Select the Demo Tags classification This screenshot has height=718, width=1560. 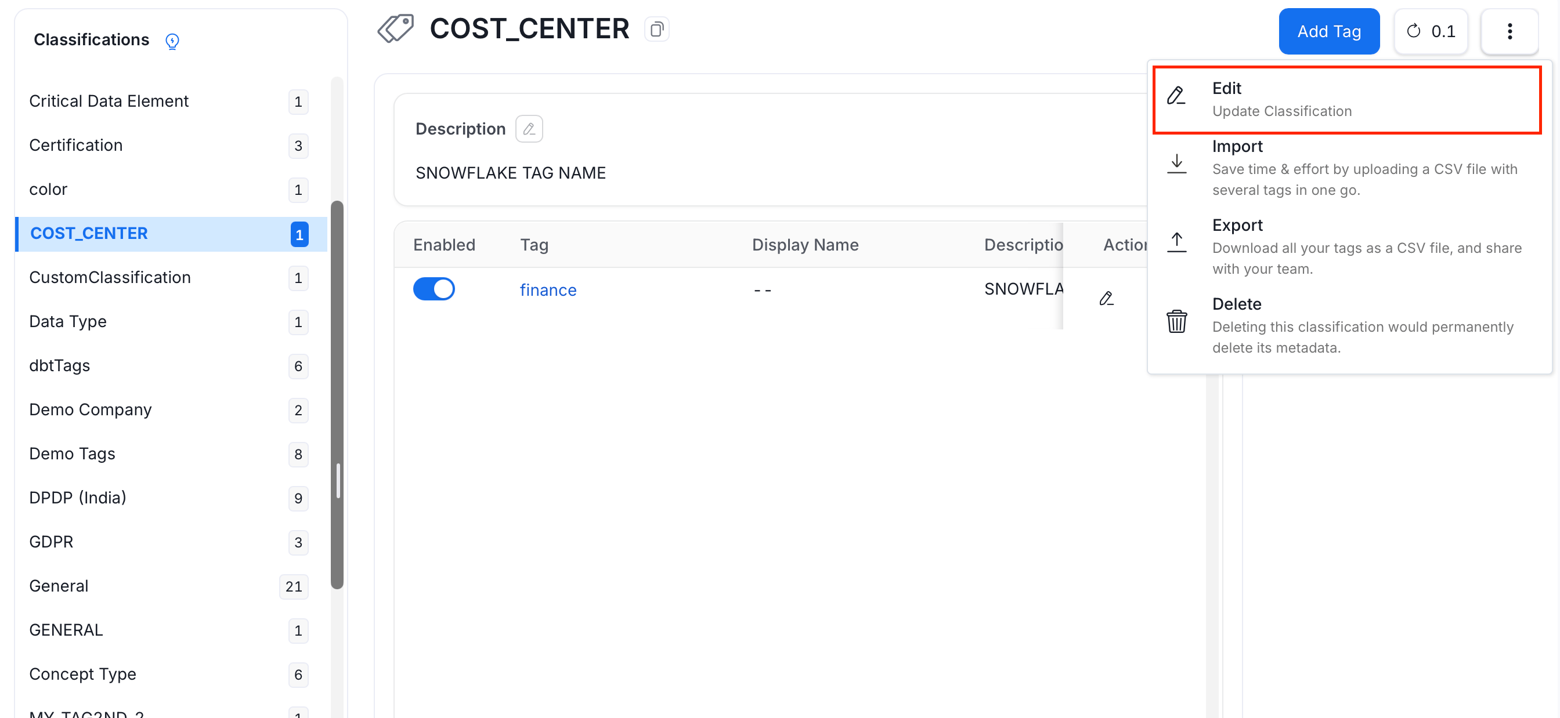(x=171, y=454)
